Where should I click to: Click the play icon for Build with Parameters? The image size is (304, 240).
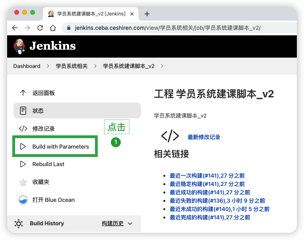coord(23,147)
